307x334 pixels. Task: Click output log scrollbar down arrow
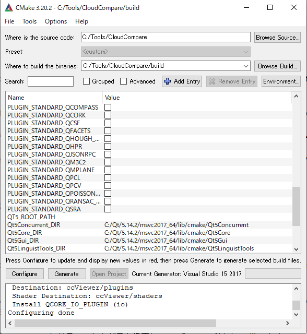point(296,314)
